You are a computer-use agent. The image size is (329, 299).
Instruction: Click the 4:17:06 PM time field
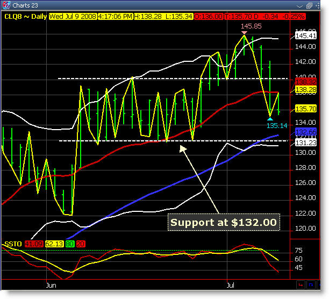pyautogui.click(x=116, y=16)
